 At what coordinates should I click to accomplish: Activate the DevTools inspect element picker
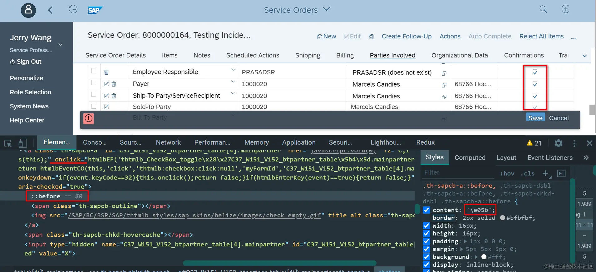click(8, 143)
